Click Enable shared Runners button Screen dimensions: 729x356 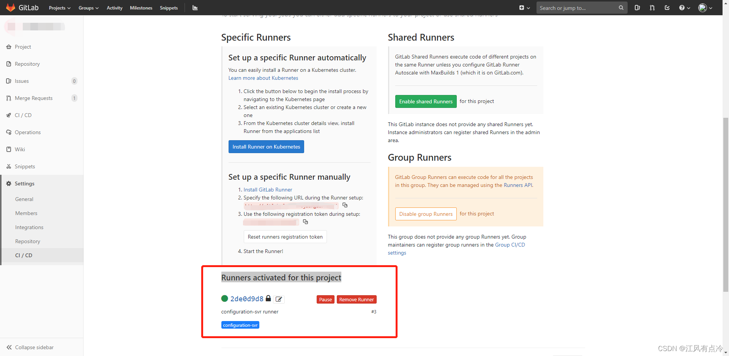click(x=426, y=101)
